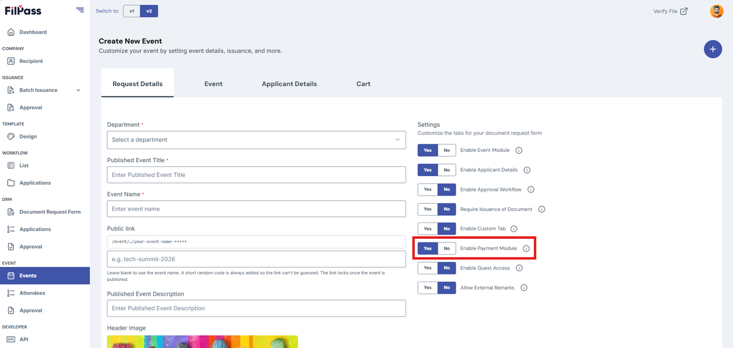Image resolution: width=733 pixels, height=348 pixels.
Task: Select the Applicant Details tab
Action: [x=290, y=83]
